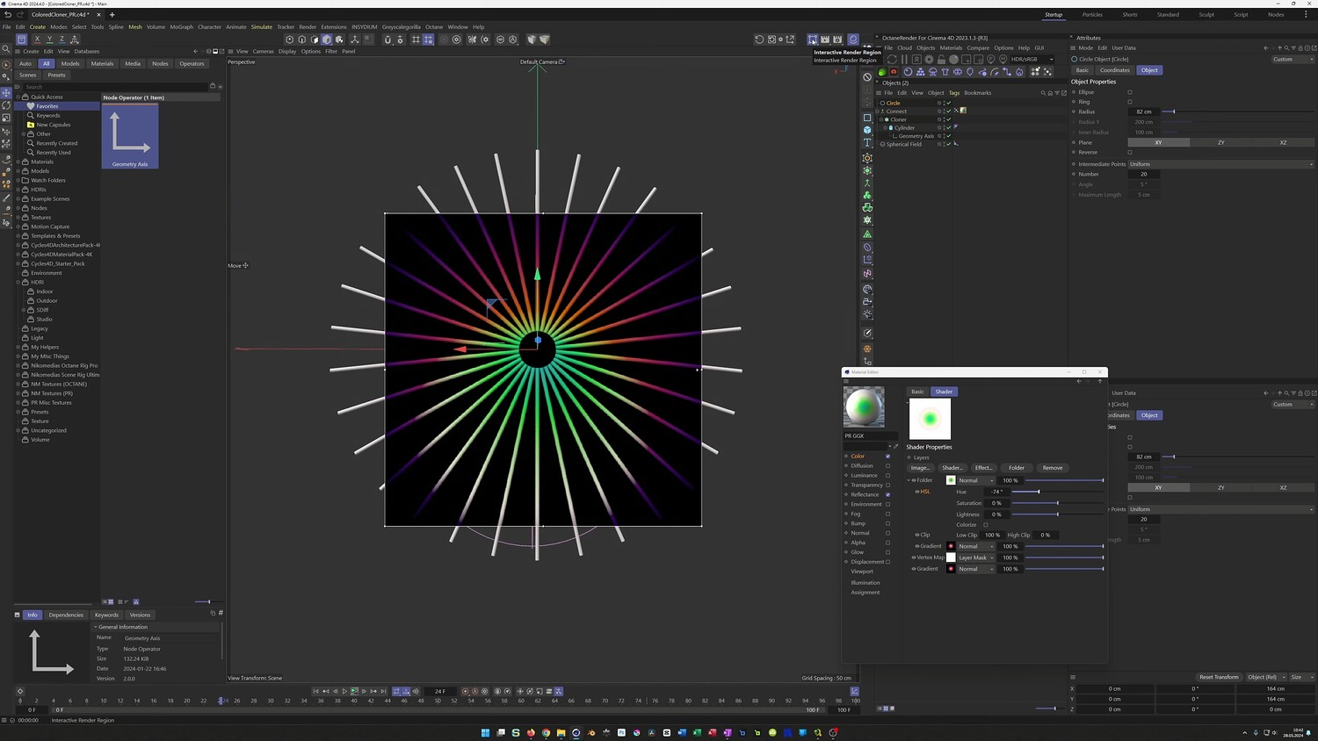Click the Octane restart render icon
This screenshot has width=1318, height=741.
click(x=892, y=60)
